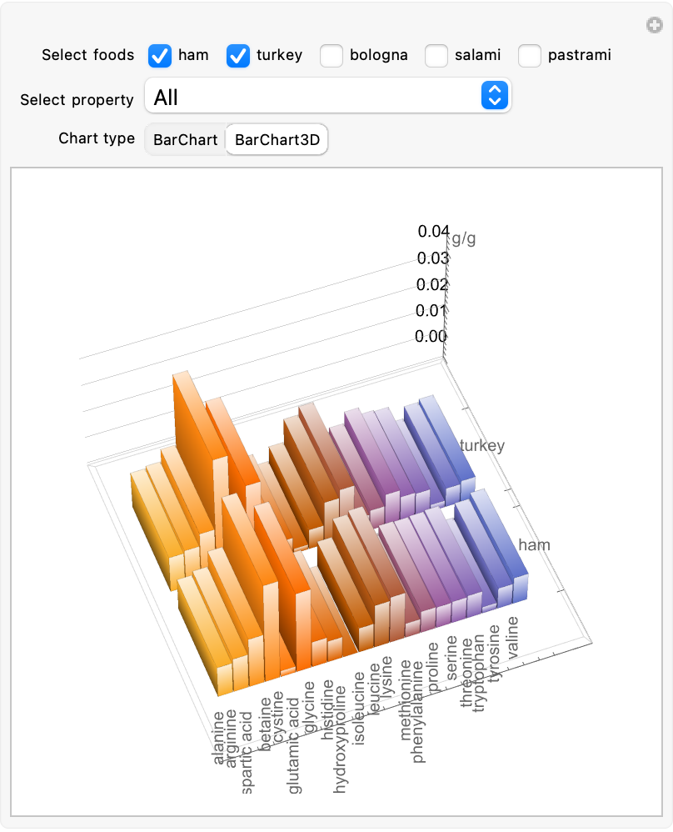Image resolution: width=673 pixels, height=832 pixels.
Task: Switch chart type to BarChart
Action: (x=185, y=140)
